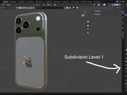This screenshot has height=95, width=127.
Task: Open the Texture Paint workspace
Action: tap(40, 2)
